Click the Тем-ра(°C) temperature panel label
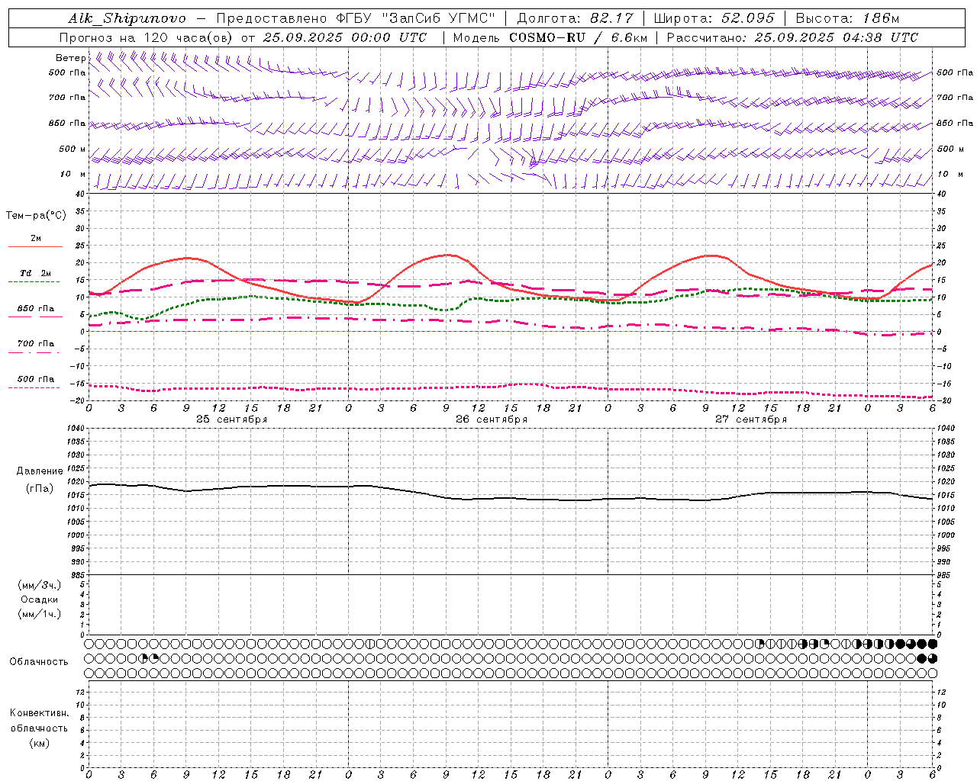 (36, 216)
